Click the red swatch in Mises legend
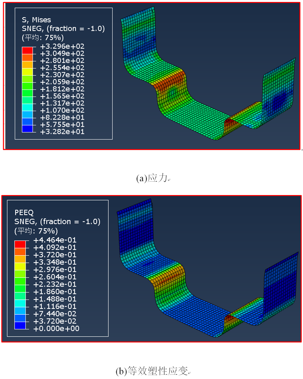 tap(27, 50)
